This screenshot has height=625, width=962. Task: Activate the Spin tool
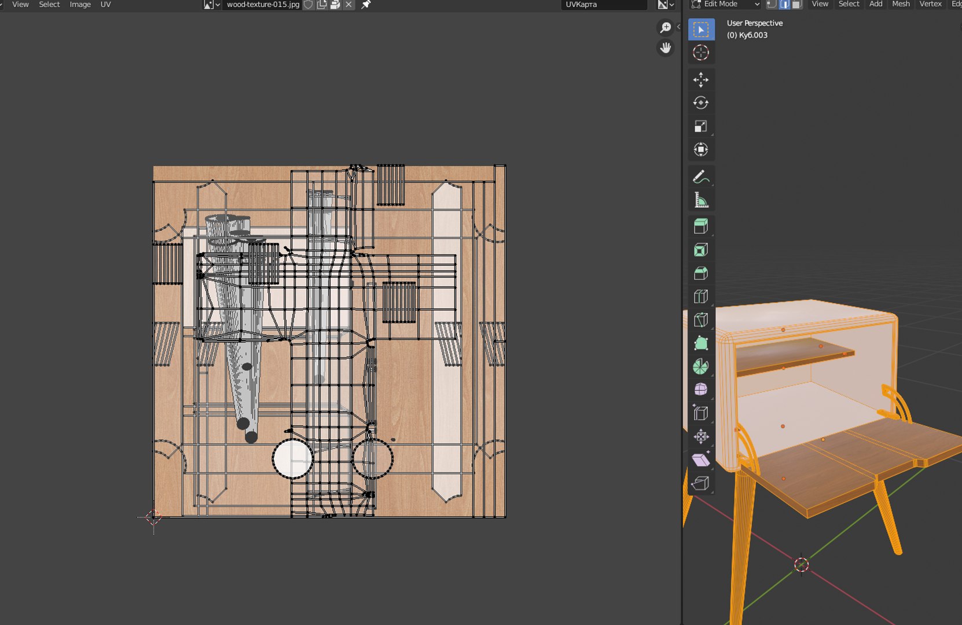pos(701,366)
